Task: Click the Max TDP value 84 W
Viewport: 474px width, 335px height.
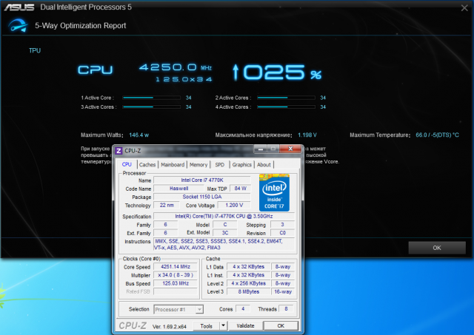Action: (240, 189)
